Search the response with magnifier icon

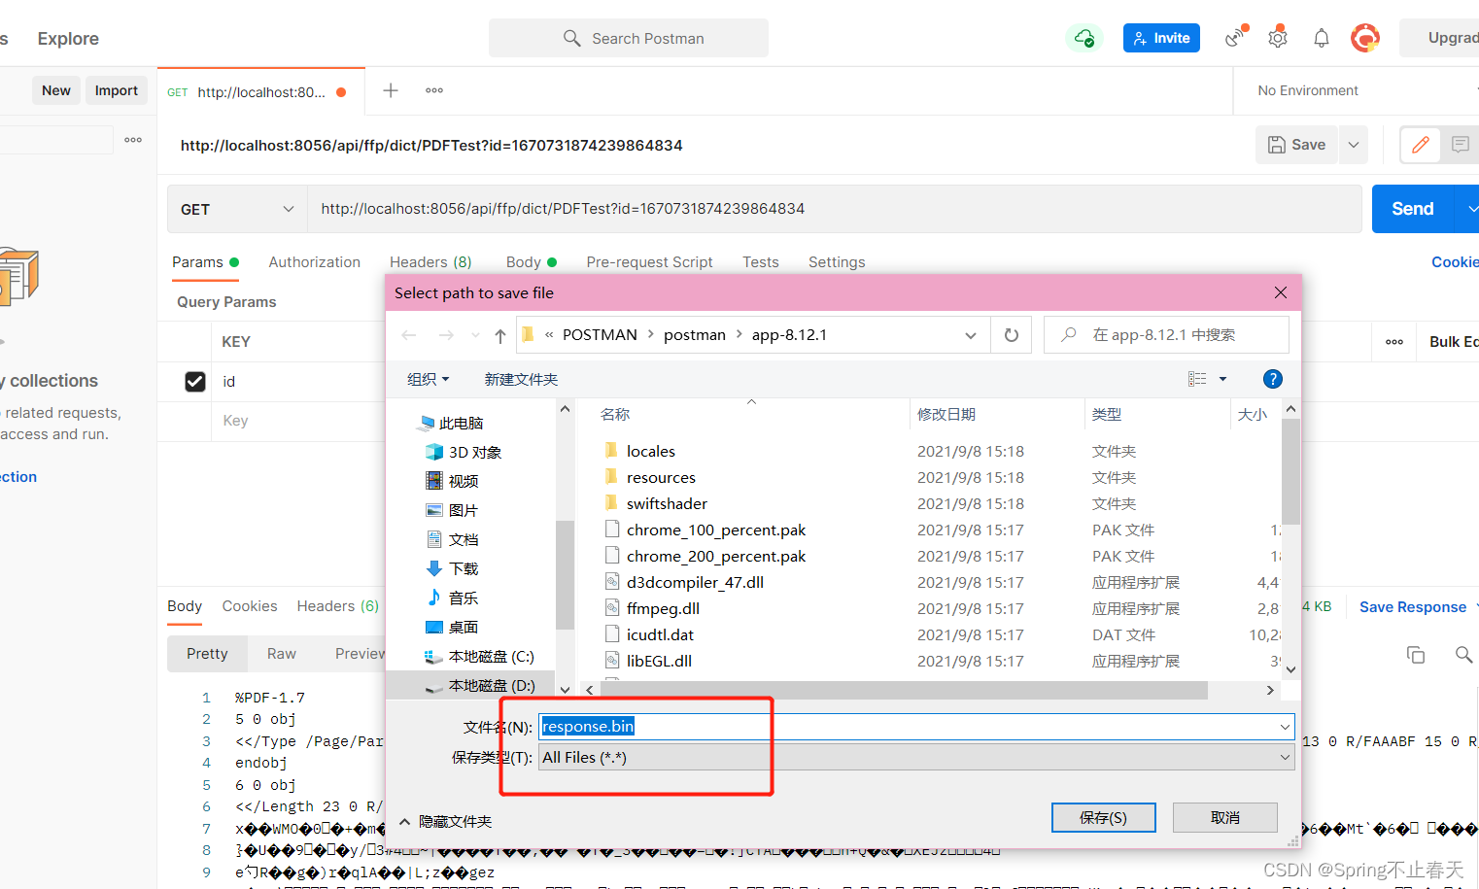tap(1463, 655)
